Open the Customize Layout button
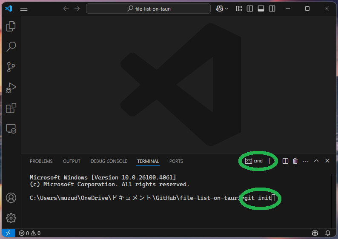The height and width of the screenshot is (239, 338). pyautogui.click(x=239, y=9)
